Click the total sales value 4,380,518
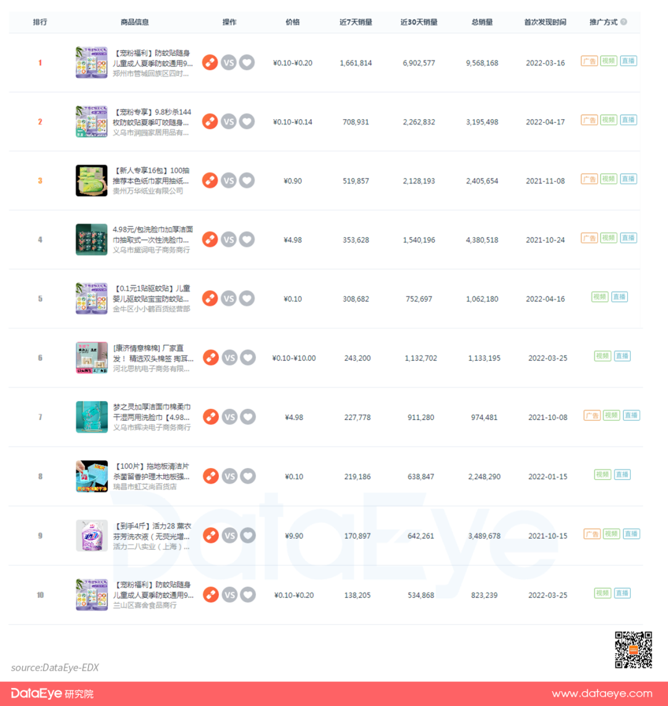Image resolution: width=668 pixels, height=706 pixels. tap(482, 240)
